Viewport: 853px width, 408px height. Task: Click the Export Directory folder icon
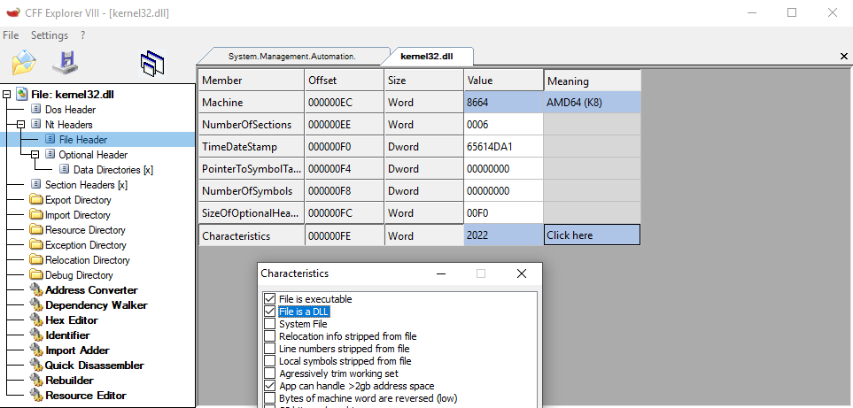click(36, 200)
